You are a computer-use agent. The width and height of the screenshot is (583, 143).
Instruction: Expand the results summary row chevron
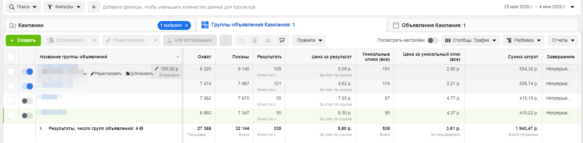(41, 128)
